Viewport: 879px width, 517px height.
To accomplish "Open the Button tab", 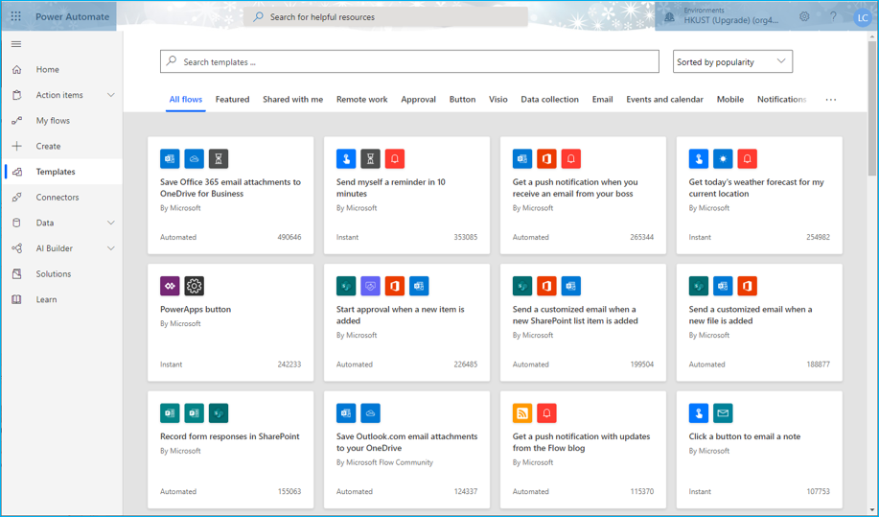I will 462,99.
